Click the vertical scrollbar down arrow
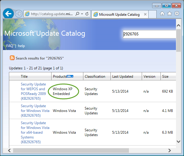 pyautogui.click(x=178, y=141)
